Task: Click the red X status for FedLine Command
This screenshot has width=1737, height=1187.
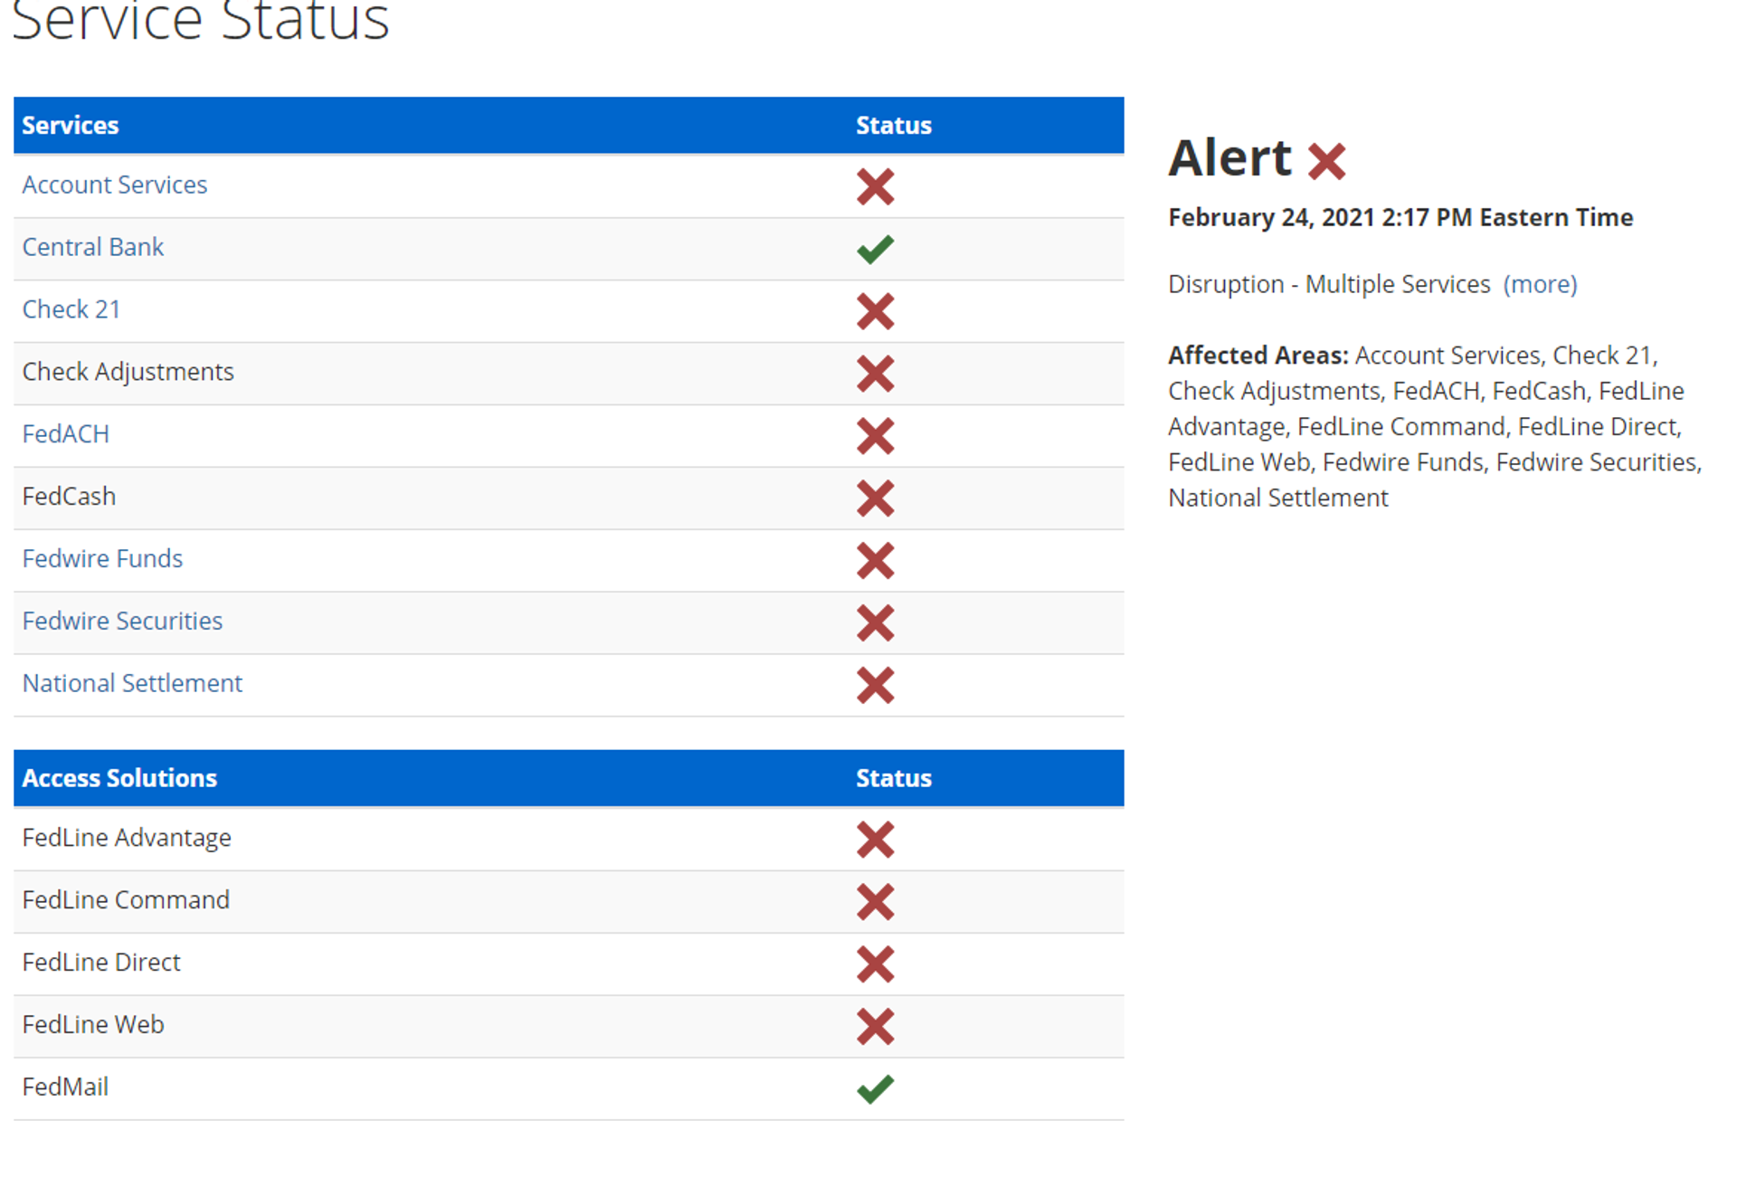Action: click(x=875, y=902)
